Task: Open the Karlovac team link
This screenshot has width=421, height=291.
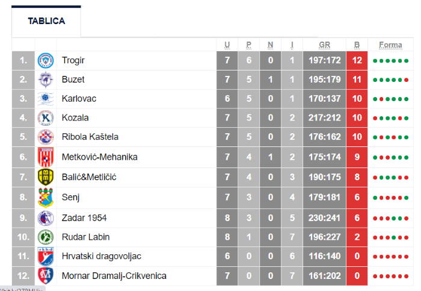Action: [79, 99]
